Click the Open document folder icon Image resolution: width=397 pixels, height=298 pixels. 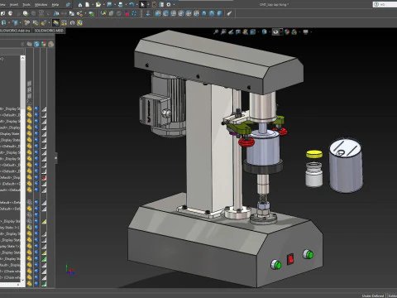point(98,4)
